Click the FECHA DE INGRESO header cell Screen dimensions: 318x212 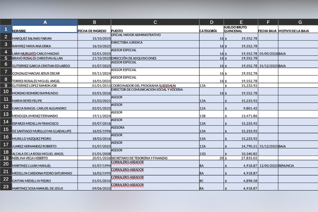pos(94,29)
